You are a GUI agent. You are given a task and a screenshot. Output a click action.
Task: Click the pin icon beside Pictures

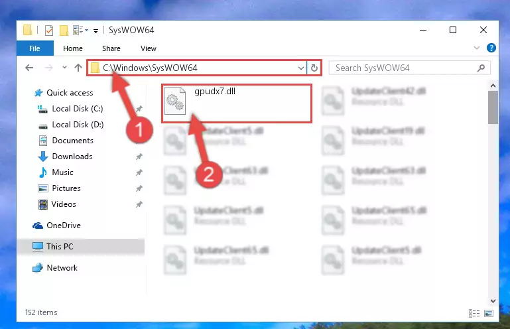click(x=139, y=188)
